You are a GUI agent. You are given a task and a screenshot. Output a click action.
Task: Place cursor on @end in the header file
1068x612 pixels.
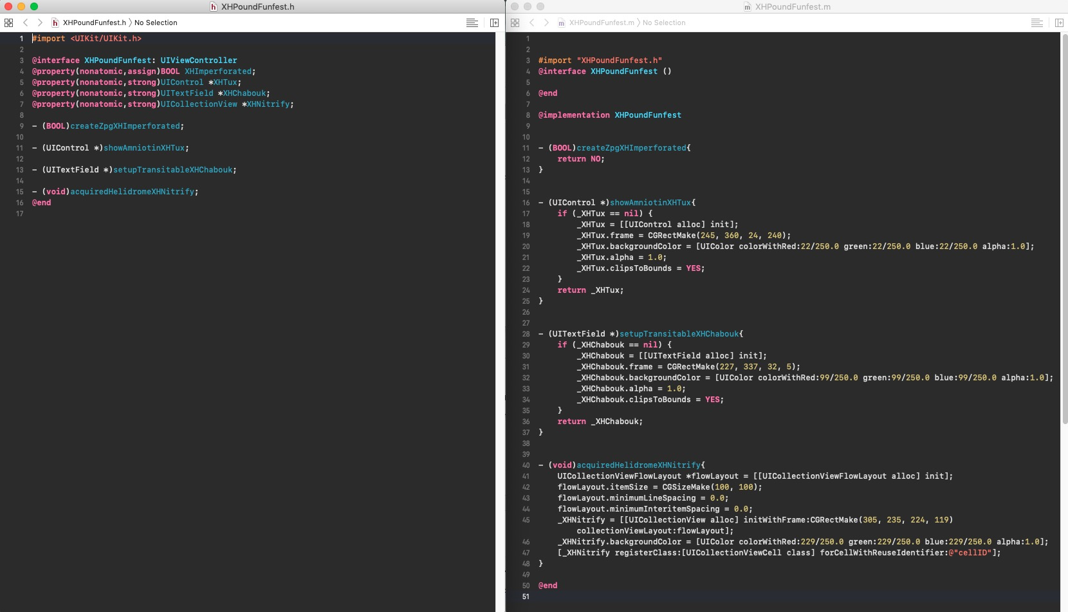click(42, 203)
